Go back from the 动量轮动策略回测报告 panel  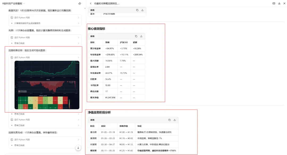pos(91,3)
